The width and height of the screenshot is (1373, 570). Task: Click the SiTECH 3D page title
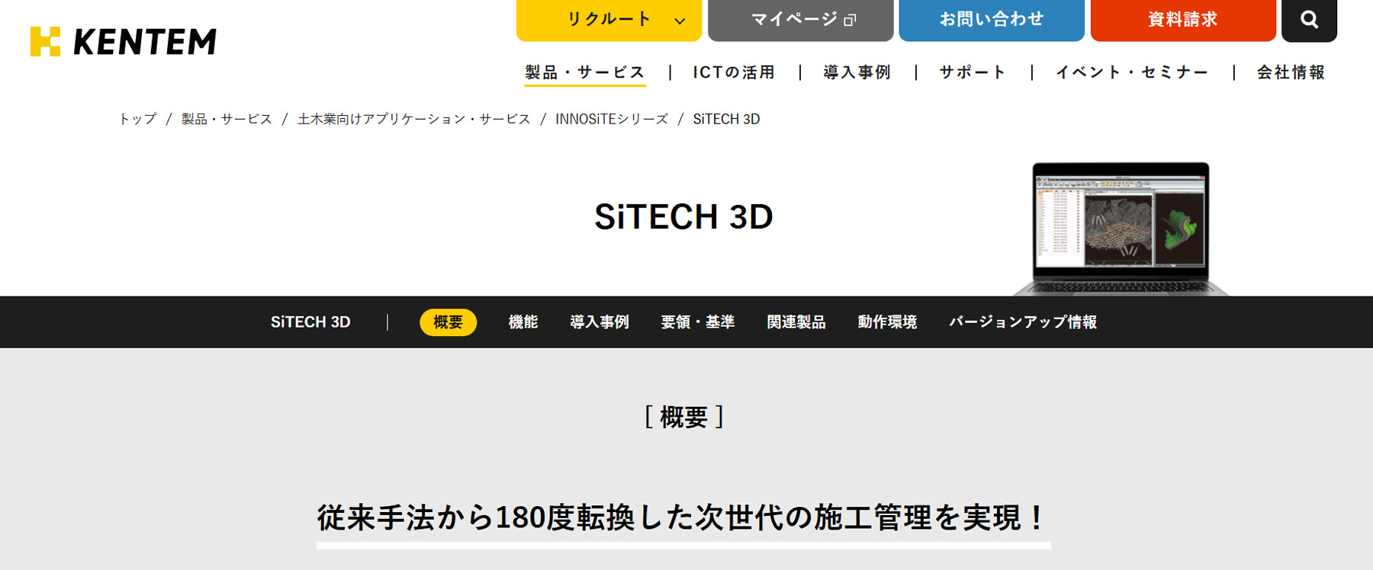point(683,217)
